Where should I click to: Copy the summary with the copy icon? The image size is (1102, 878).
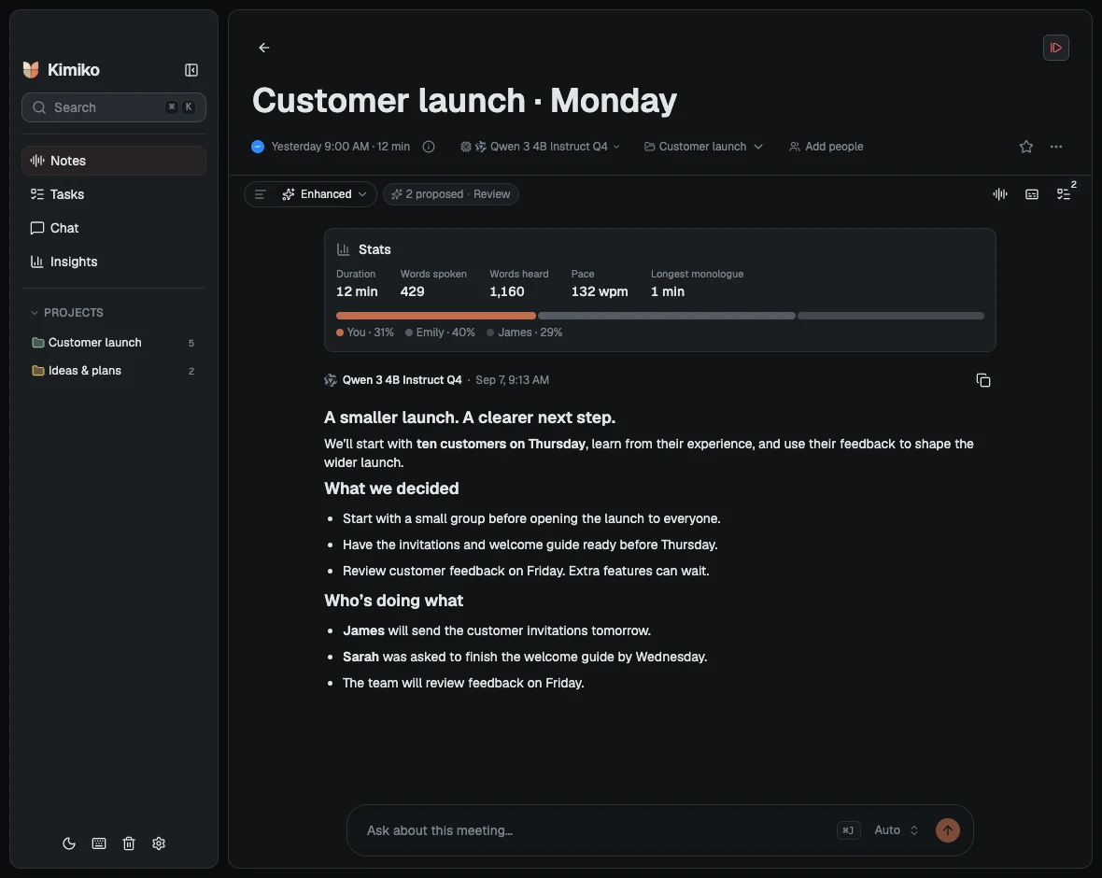point(983,380)
